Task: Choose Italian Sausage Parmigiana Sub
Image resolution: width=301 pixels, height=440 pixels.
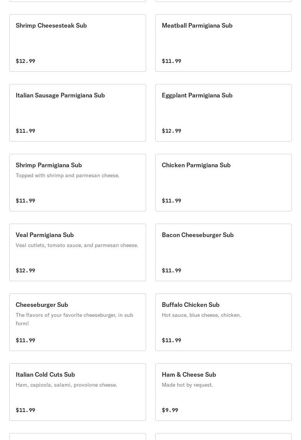Action: coord(77,112)
